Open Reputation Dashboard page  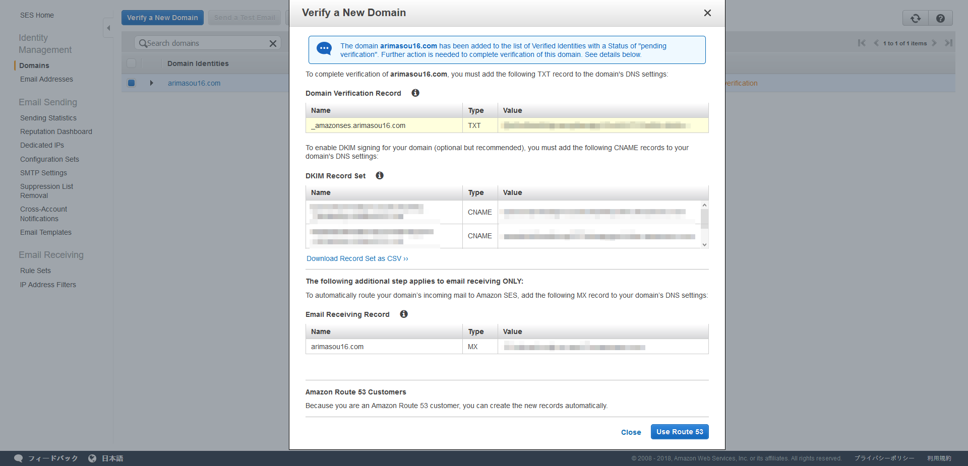56,131
